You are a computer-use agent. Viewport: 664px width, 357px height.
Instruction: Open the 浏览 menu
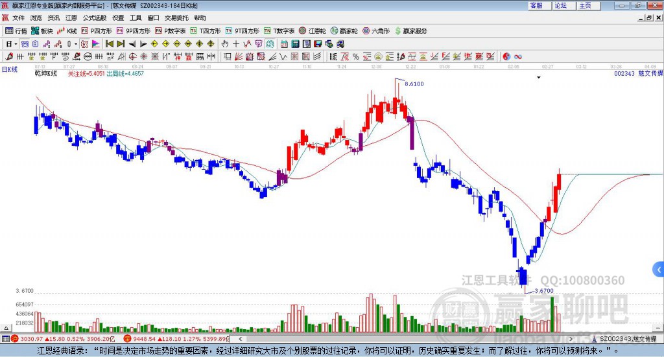(36, 17)
